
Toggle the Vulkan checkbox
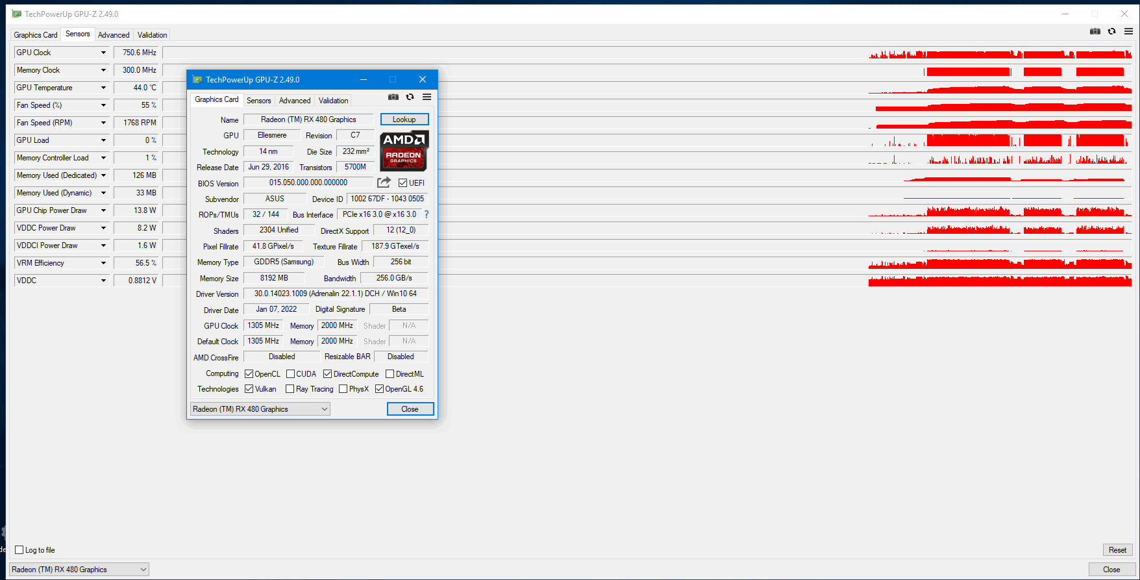click(x=249, y=389)
